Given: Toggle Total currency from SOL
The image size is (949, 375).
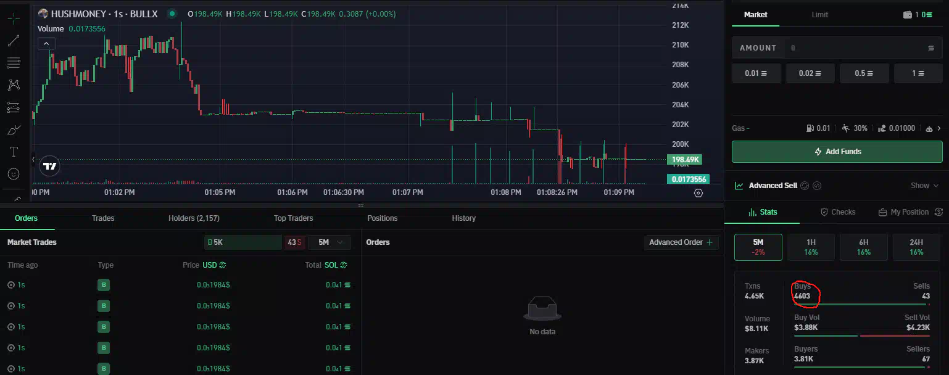Looking at the screenshot, I should [335, 265].
